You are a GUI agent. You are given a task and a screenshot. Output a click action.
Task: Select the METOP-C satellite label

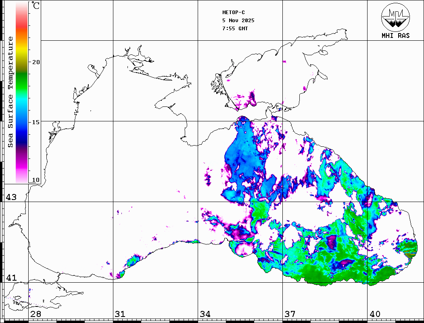(x=234, y=13)
